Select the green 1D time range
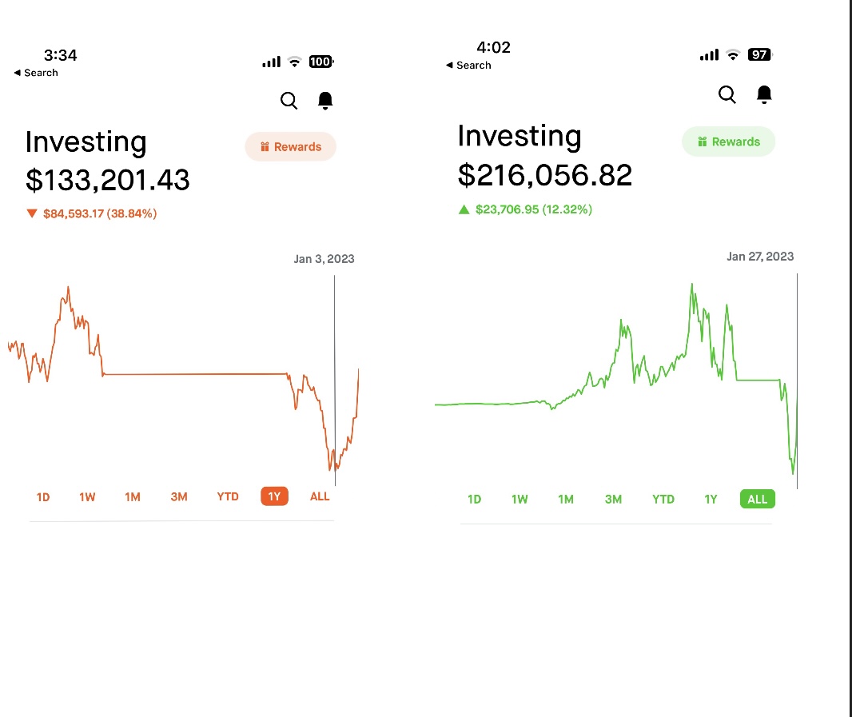 click(x=474, y=500)
